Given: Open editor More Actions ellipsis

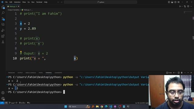Looking at the screenshot, I should (191, 6).
